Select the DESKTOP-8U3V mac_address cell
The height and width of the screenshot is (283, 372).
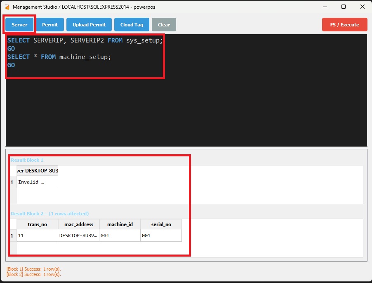78,236
